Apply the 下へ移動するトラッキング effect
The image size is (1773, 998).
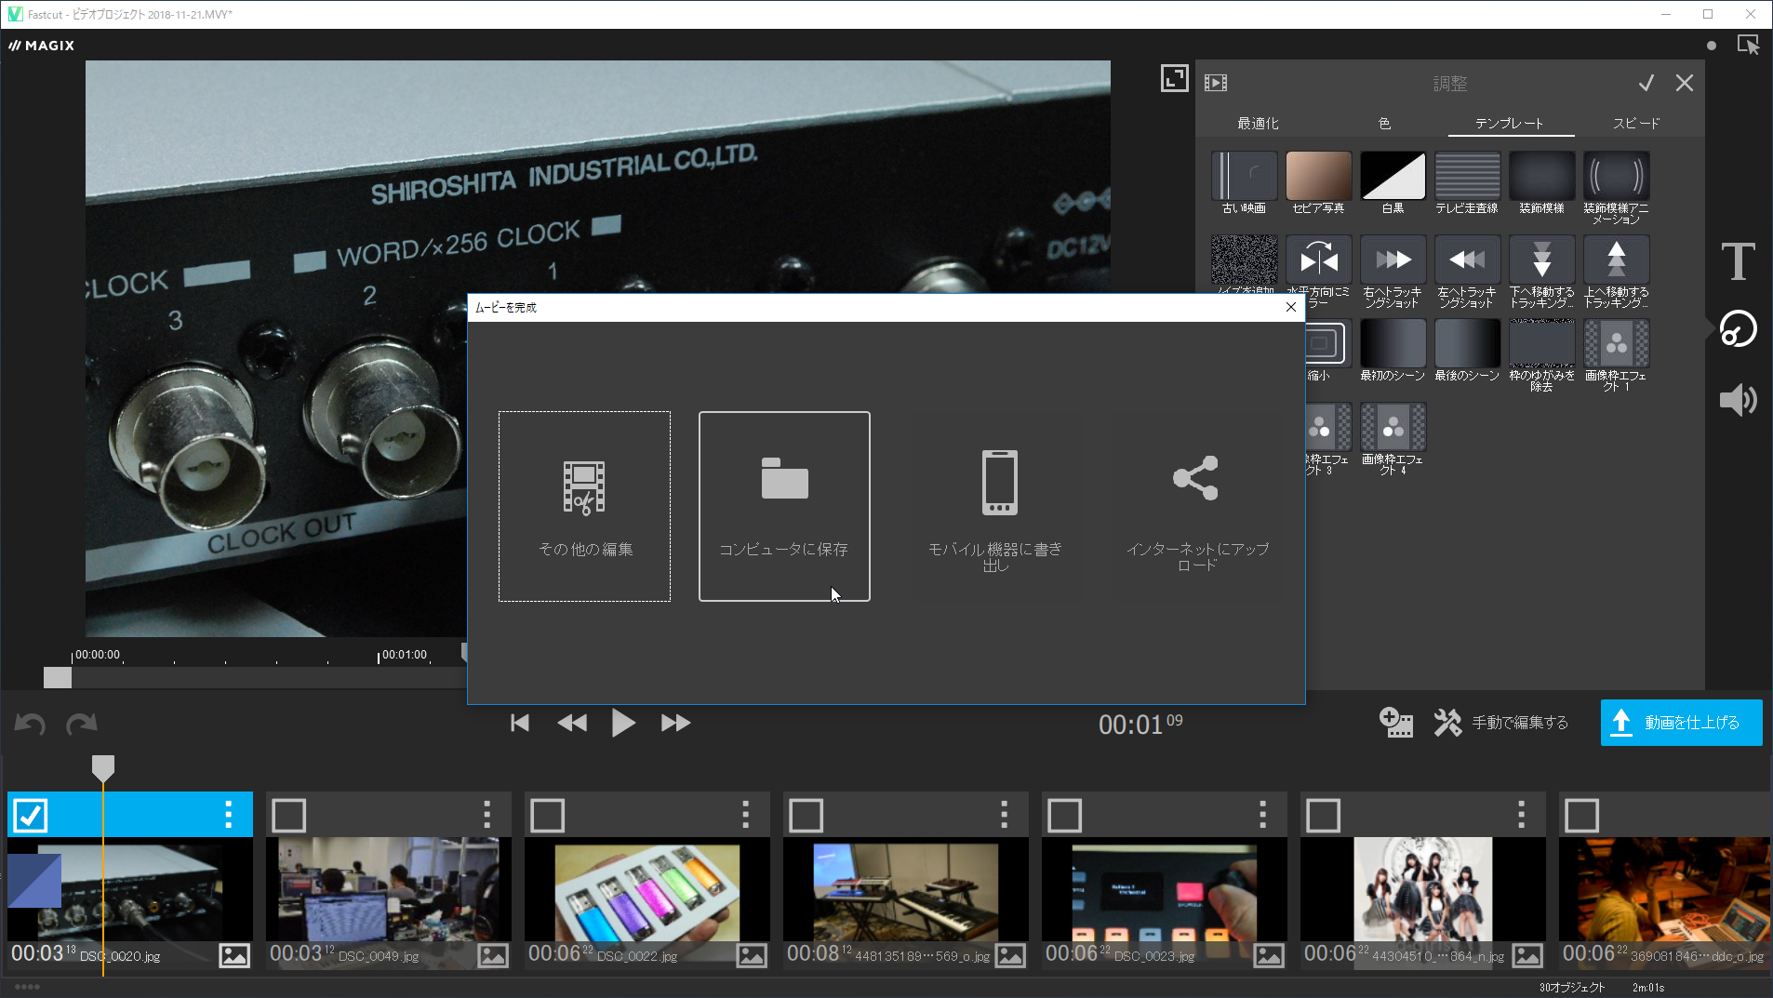1541,259
